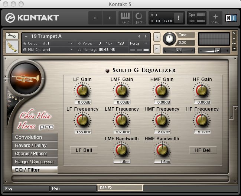241x196 pixels.
Task: Switch to the Play tab
Action: [26, 189]
